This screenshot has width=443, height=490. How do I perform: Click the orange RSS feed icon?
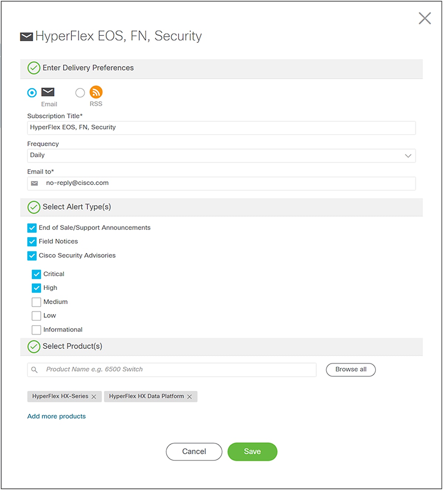[96, 92]
